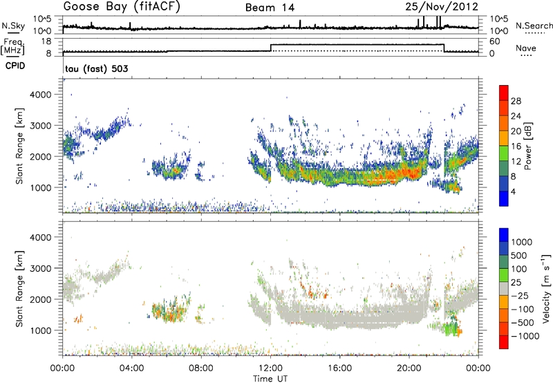Screen dimensions: 553x383
Task: Click the tall noise spikes near 21:00
Action: 430,22
